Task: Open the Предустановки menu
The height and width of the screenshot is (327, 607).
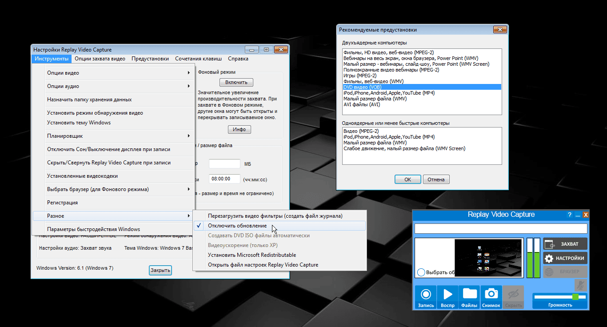Action: click(150, 59)
